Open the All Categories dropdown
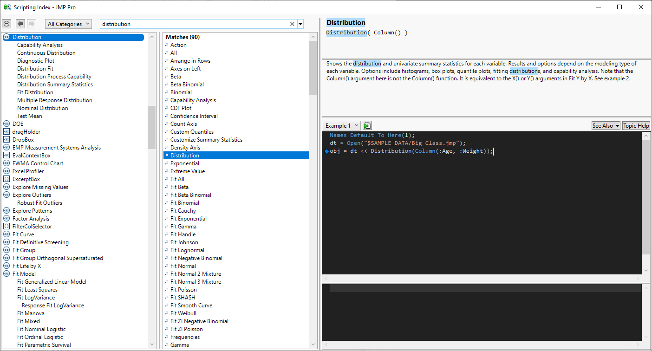 [68, 24]
